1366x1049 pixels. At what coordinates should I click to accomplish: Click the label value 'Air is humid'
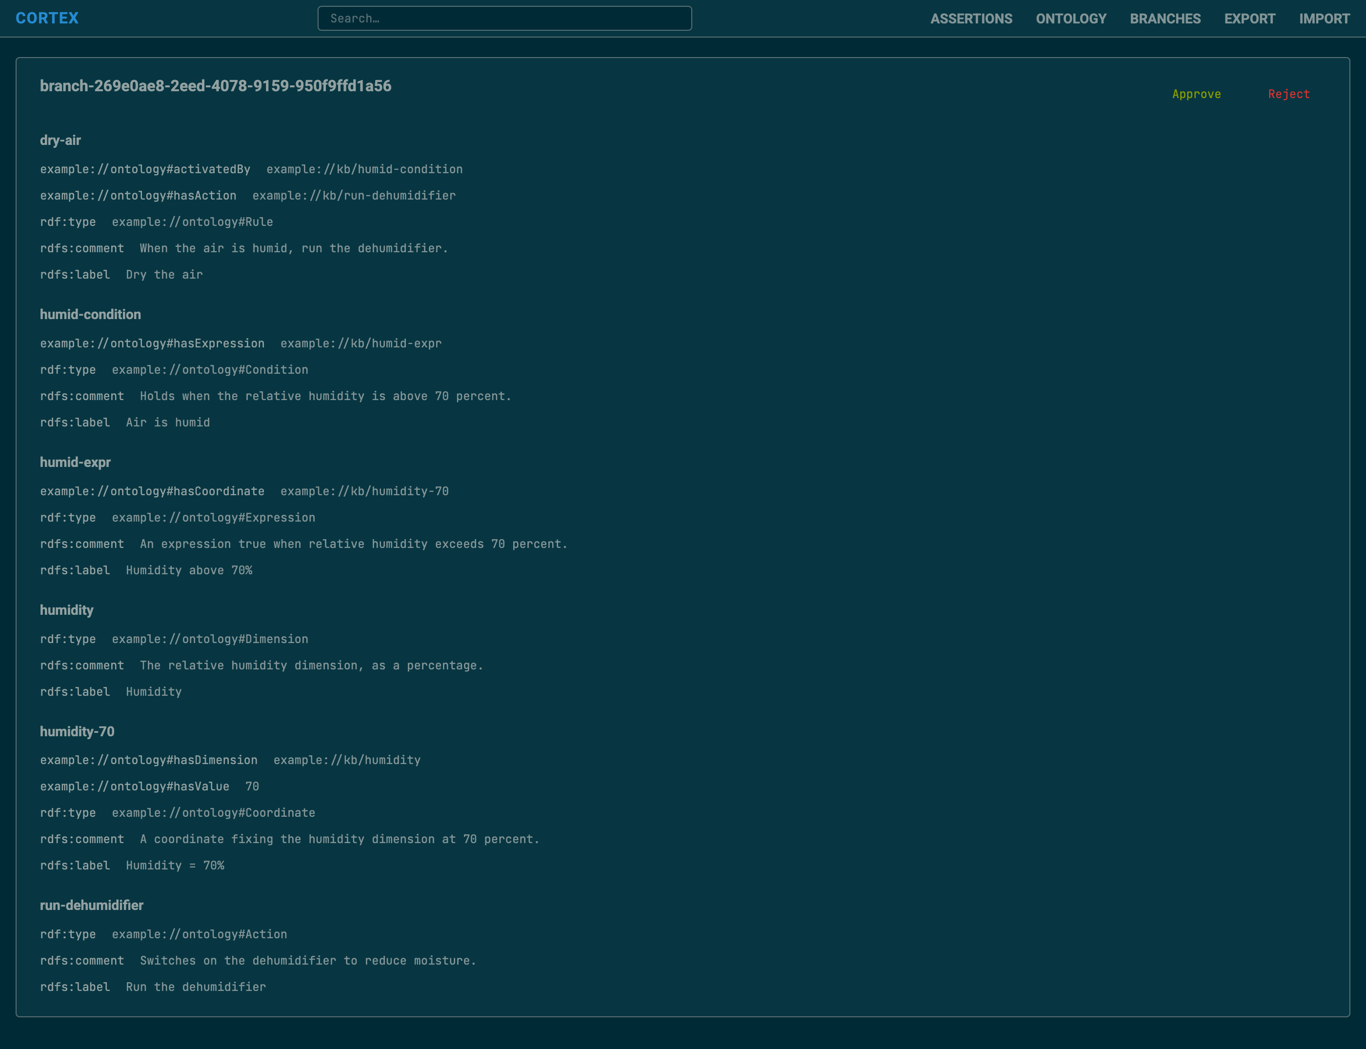pos(168,423)
